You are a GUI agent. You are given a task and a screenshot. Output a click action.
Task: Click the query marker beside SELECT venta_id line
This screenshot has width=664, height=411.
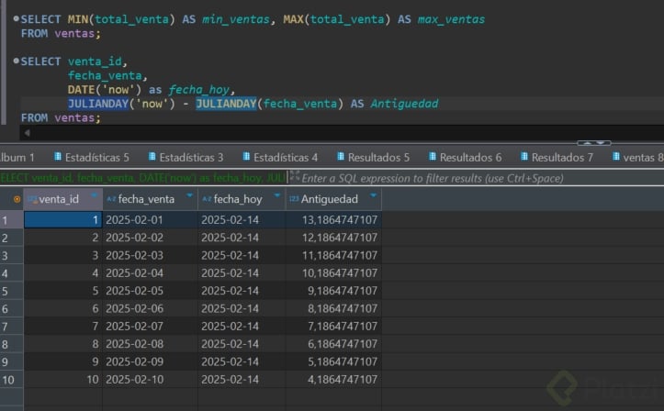click(x=17, y=61)
